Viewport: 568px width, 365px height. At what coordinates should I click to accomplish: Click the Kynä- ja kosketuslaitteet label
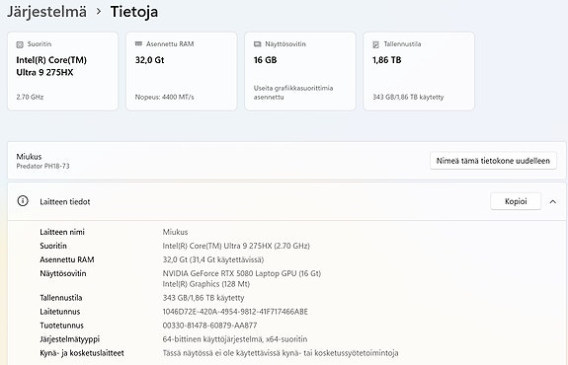click(82, 353)
